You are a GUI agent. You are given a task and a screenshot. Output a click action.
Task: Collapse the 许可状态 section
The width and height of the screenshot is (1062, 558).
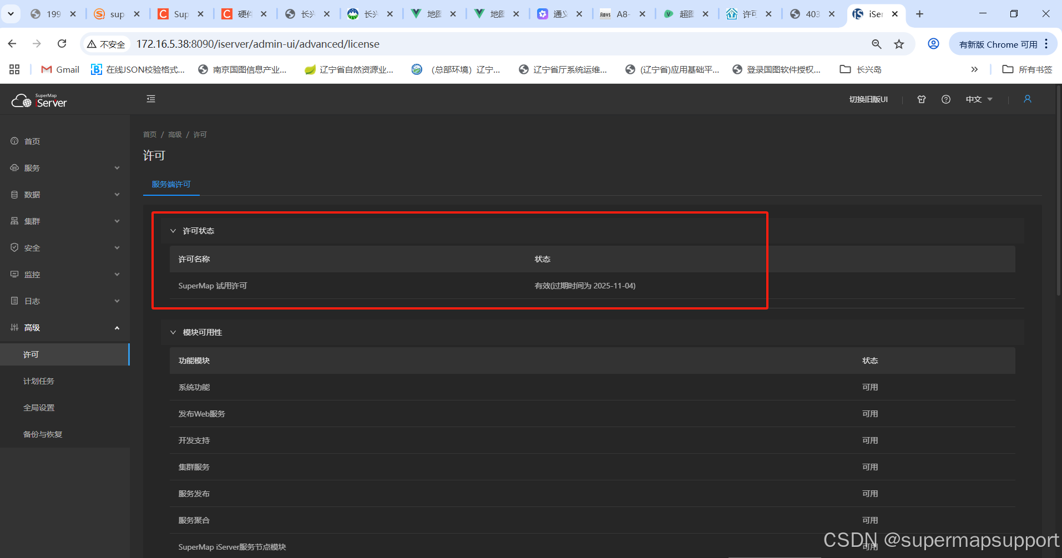[x=173, y=231]
